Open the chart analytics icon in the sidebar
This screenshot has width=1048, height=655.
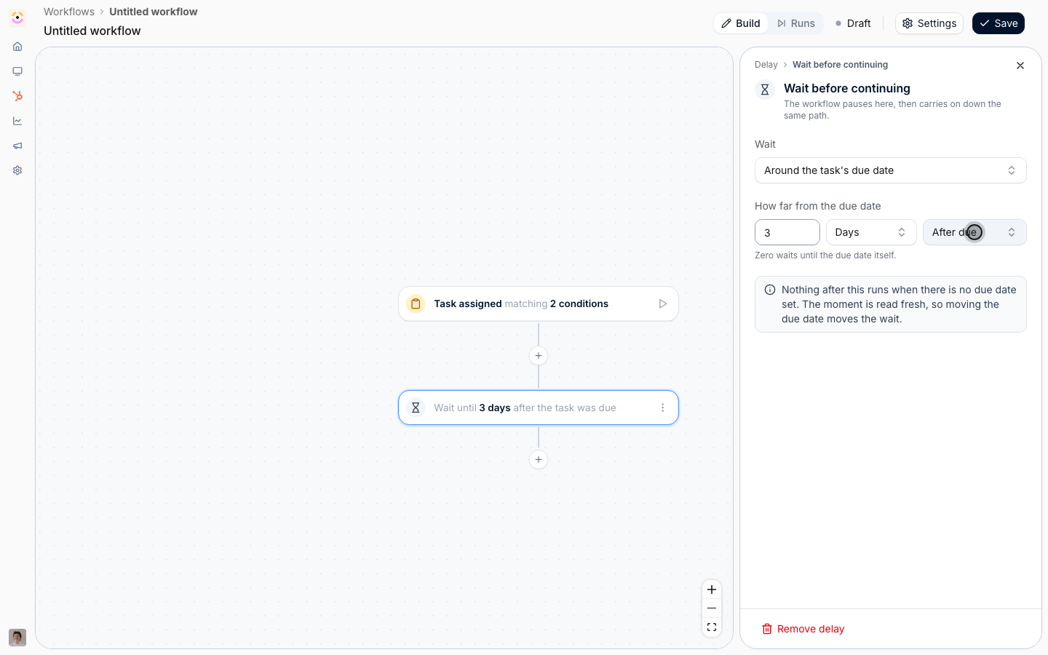[x=17, y=121]
